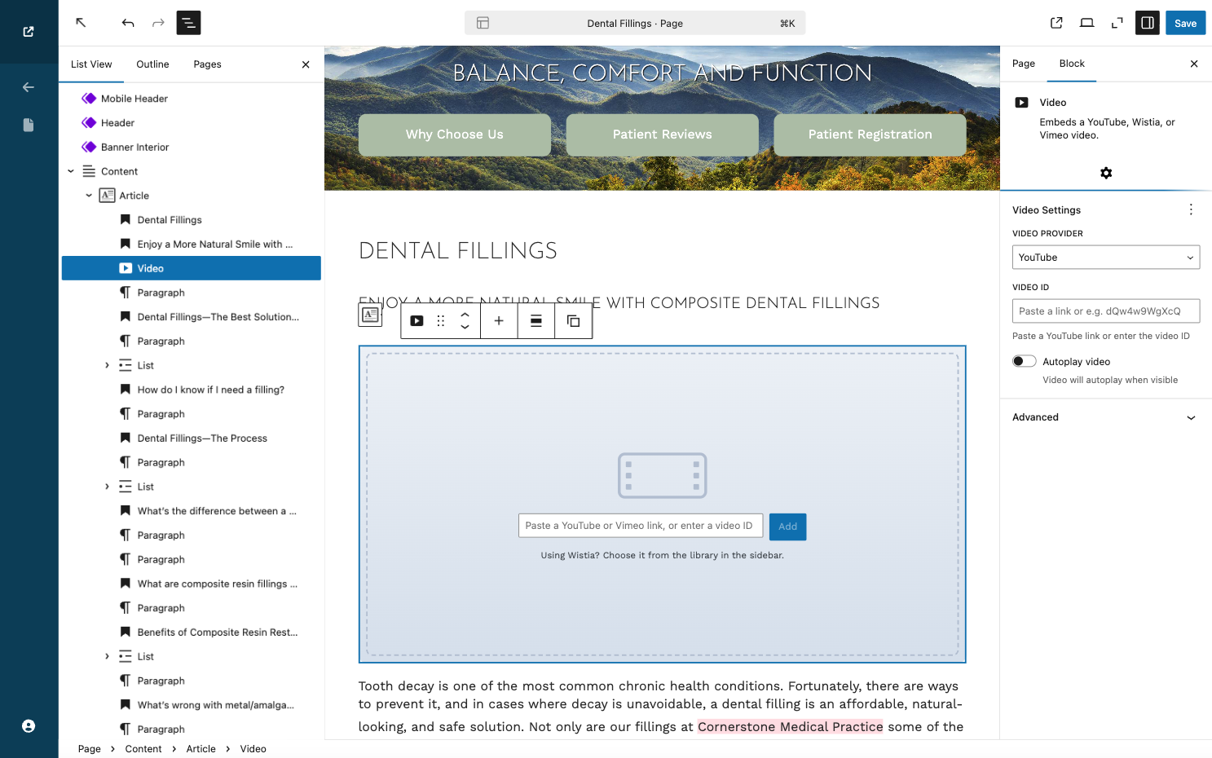Move block up or down arrows
The width and height of the screenshot is (1212, 758).
[465, 321]
